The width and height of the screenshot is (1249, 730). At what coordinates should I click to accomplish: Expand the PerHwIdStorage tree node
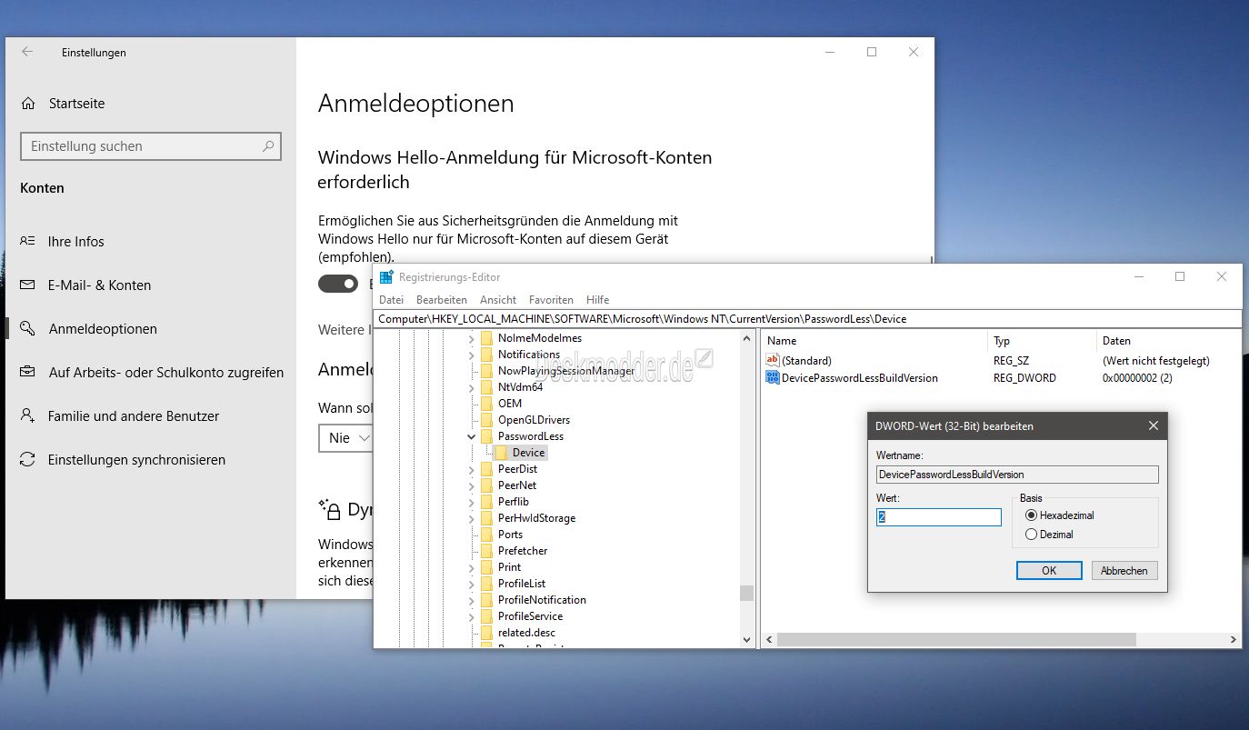click(x=472, y=518)
